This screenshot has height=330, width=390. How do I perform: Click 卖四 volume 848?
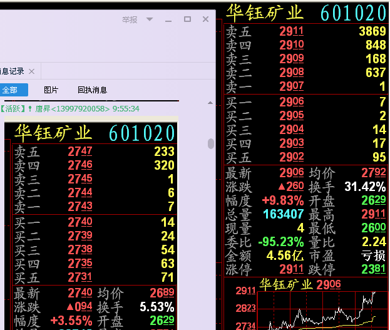376,45
